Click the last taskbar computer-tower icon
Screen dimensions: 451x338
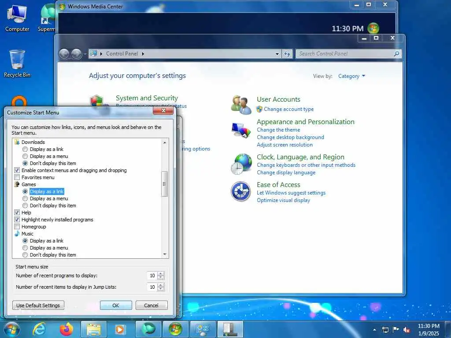[x=230, y=329]
